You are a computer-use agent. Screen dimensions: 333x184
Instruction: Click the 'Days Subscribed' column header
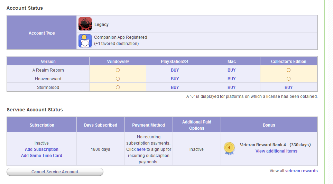pos(100,125)
